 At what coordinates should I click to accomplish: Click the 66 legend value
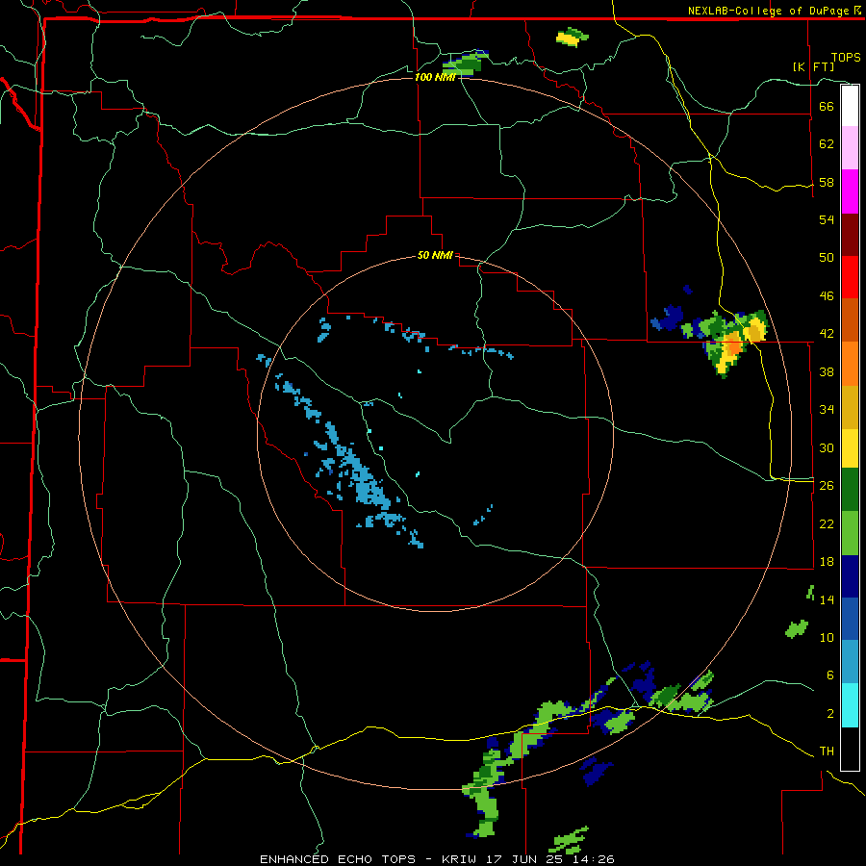click(x=827, y=106)
